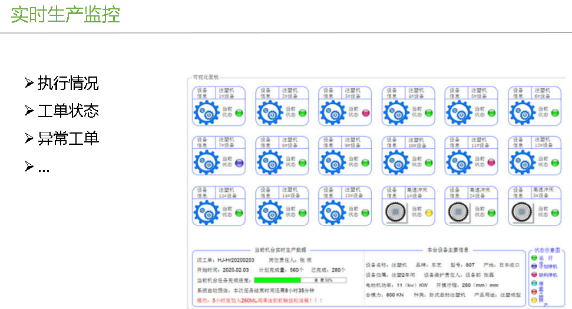This screenshot has width=572, height=309.
Task: Click the red status light on 注塑机 3#
Action: 366,112
